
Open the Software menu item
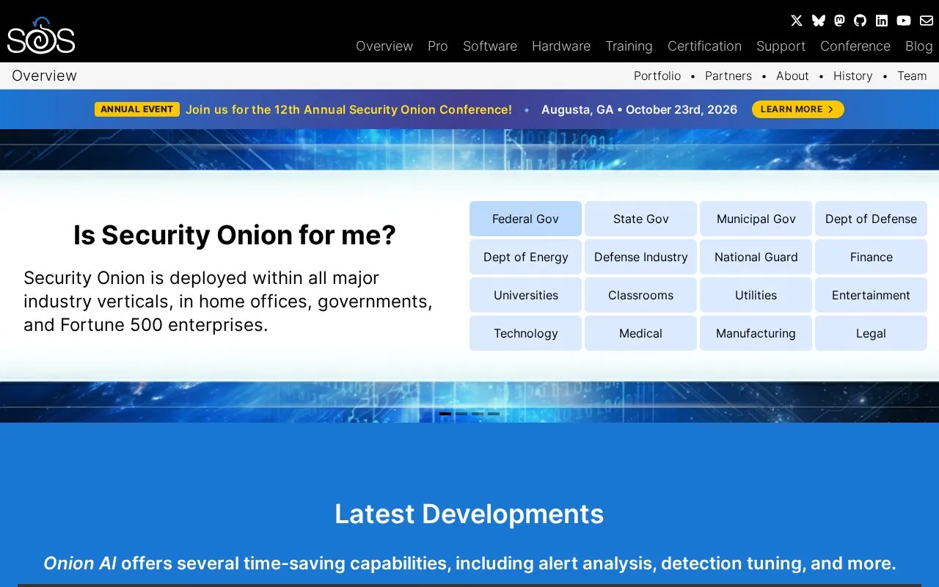490,46
